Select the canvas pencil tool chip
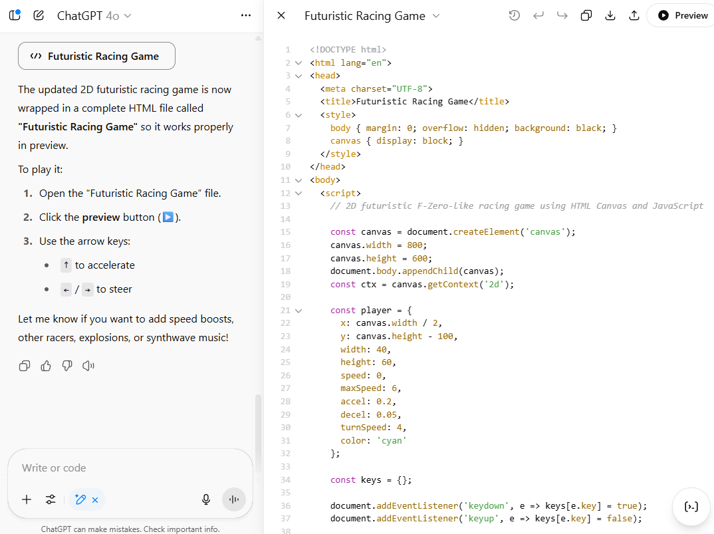714x534 pixels. tap(80, 500)
